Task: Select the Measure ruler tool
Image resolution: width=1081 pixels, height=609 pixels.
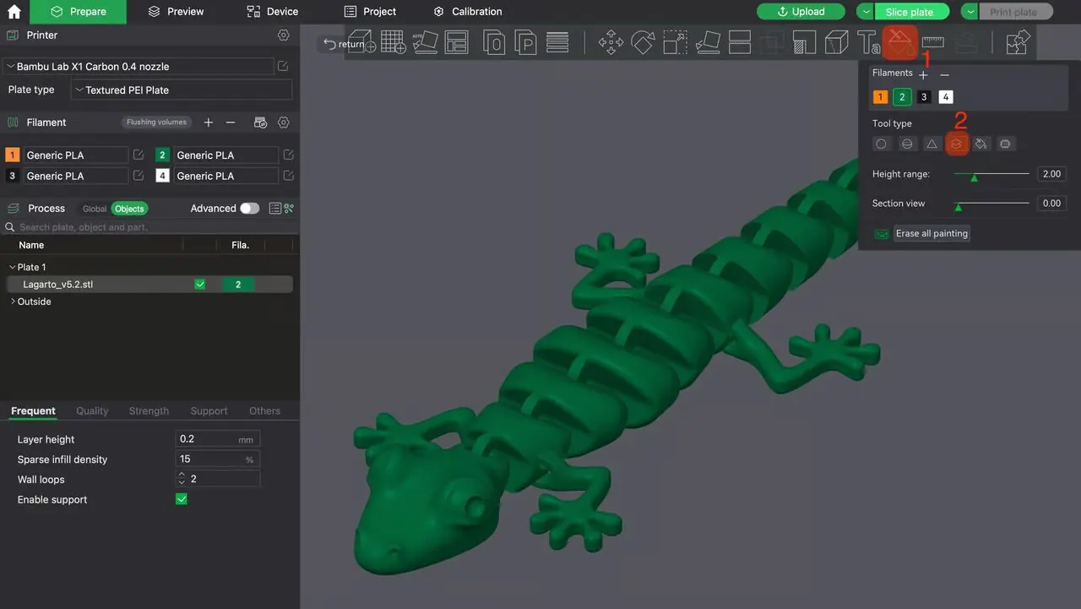Action: tap(932, 41)
